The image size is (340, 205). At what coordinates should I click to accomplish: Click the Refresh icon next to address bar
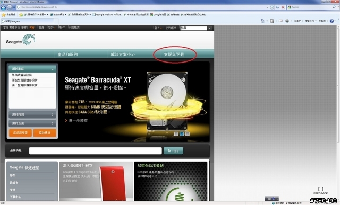pos(277,7)
